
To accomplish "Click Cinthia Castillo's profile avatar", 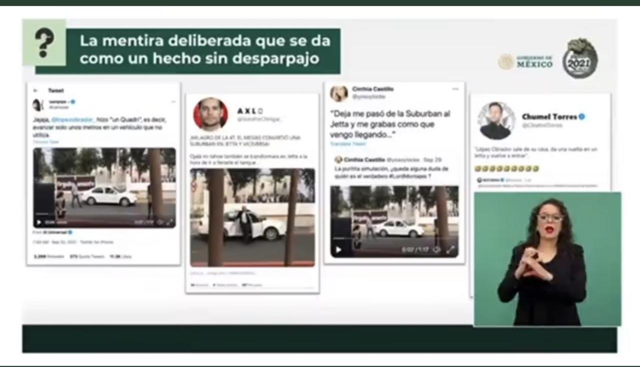I will (339, 93).
